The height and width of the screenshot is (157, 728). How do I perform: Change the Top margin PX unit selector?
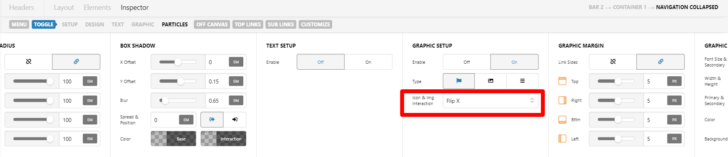pyautogui.click(x=674, y=81)
